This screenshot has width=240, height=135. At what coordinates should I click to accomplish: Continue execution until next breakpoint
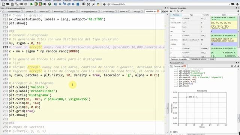click(x=73, y=4)
